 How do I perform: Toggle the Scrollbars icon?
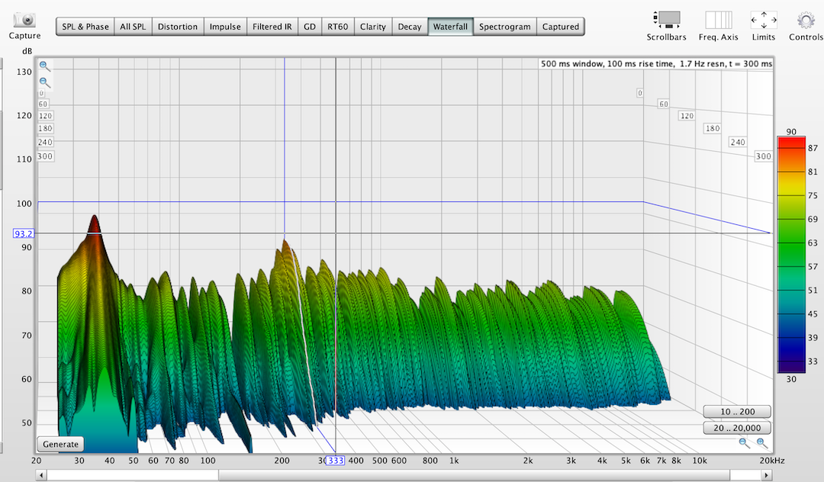click(x=666, y=20)
